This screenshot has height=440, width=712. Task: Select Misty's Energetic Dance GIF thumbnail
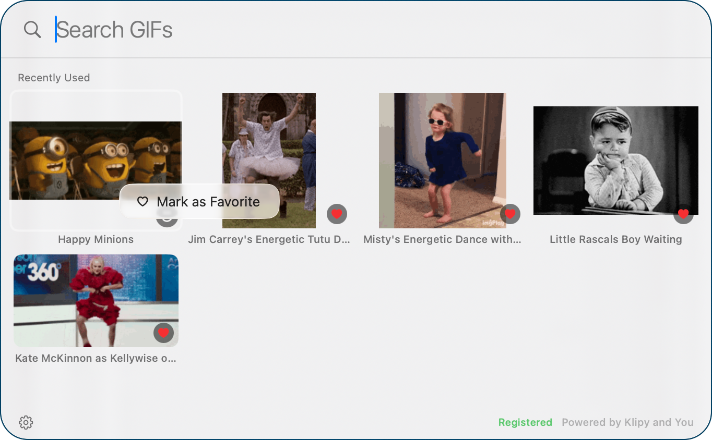click(443, 161)
